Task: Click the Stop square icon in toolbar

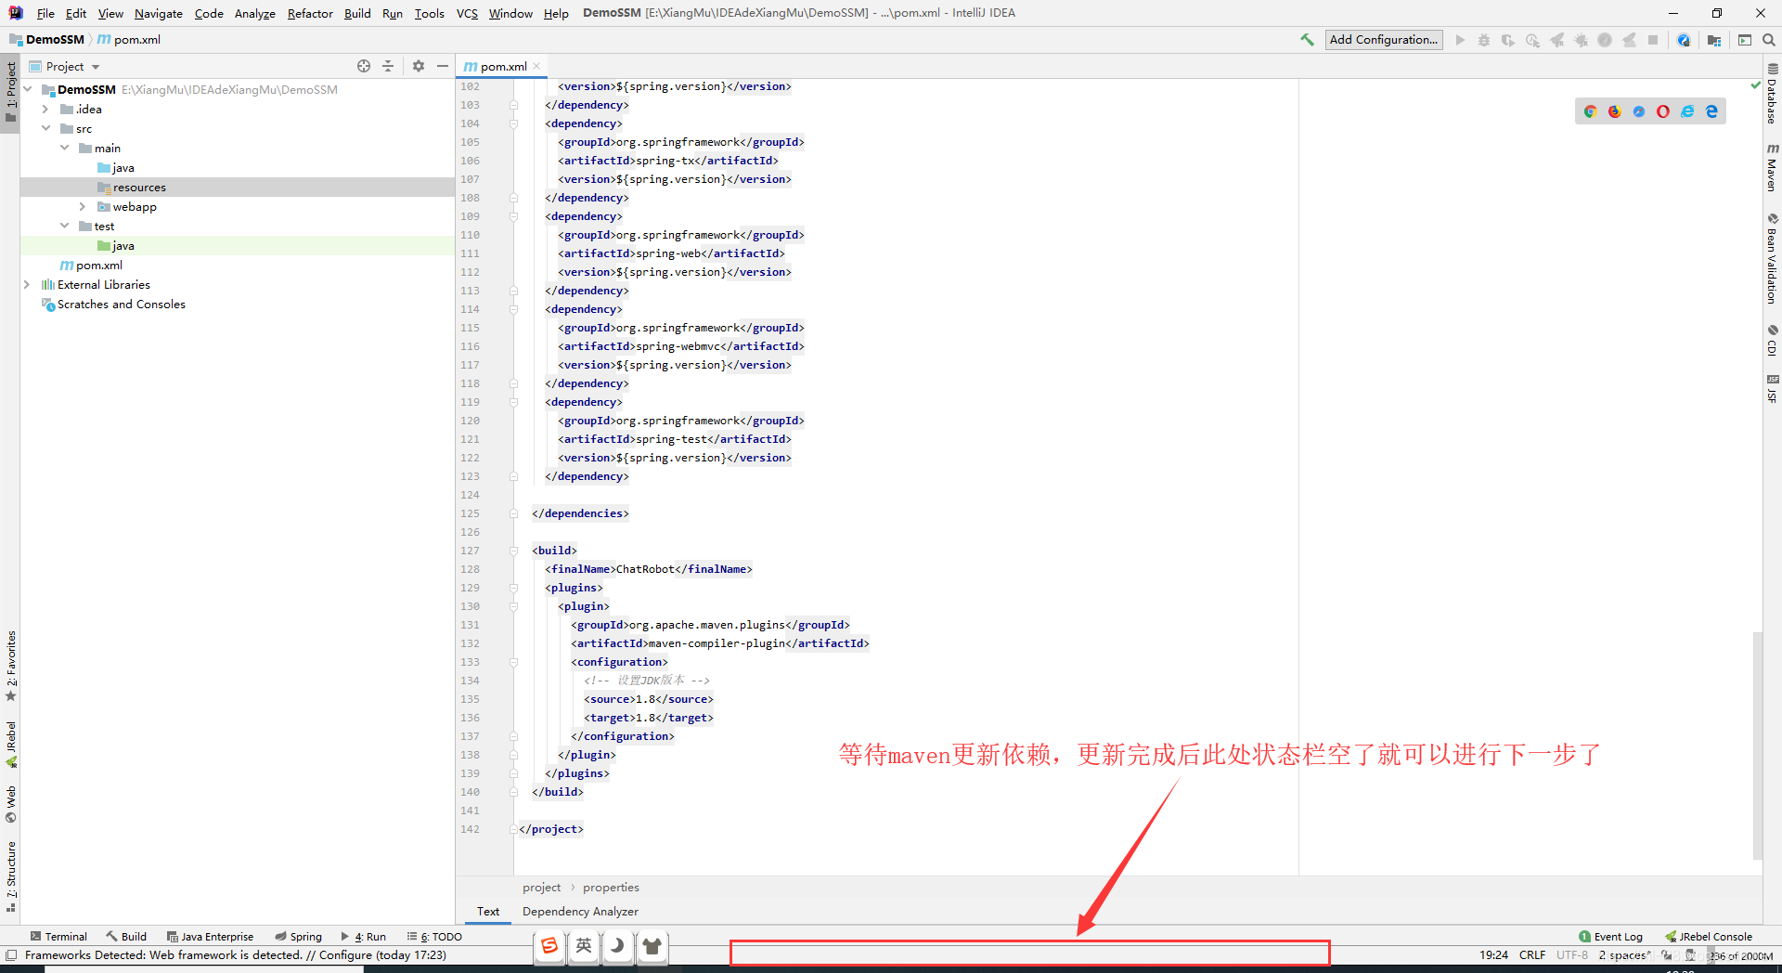Action: pos(1653,40)
